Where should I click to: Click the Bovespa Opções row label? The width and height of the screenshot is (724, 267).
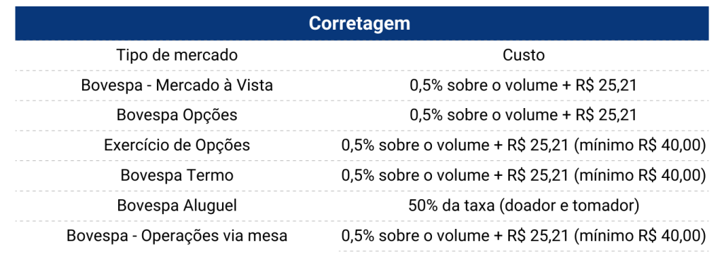tap(177, 115)
